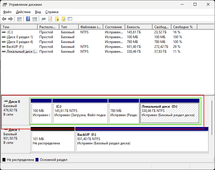Click the 272,42 ГБ free space cell
Screen dimensions: 215x170
(161, 47)
